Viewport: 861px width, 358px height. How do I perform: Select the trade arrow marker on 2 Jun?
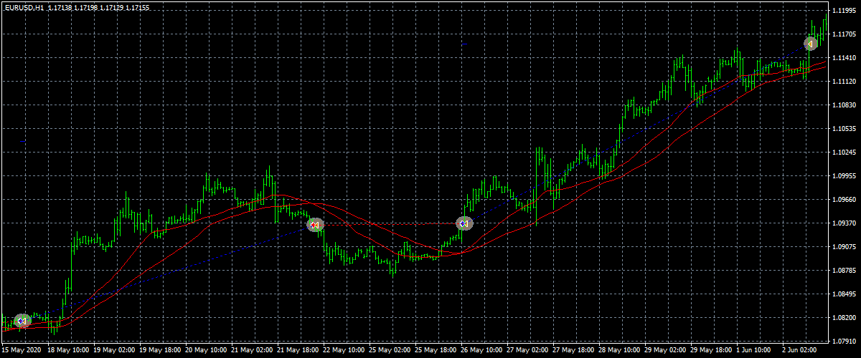click(811, 44)
